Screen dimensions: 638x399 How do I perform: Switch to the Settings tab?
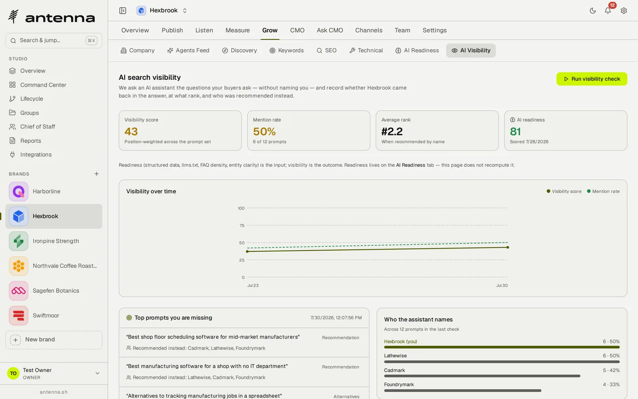pos(435,30)
